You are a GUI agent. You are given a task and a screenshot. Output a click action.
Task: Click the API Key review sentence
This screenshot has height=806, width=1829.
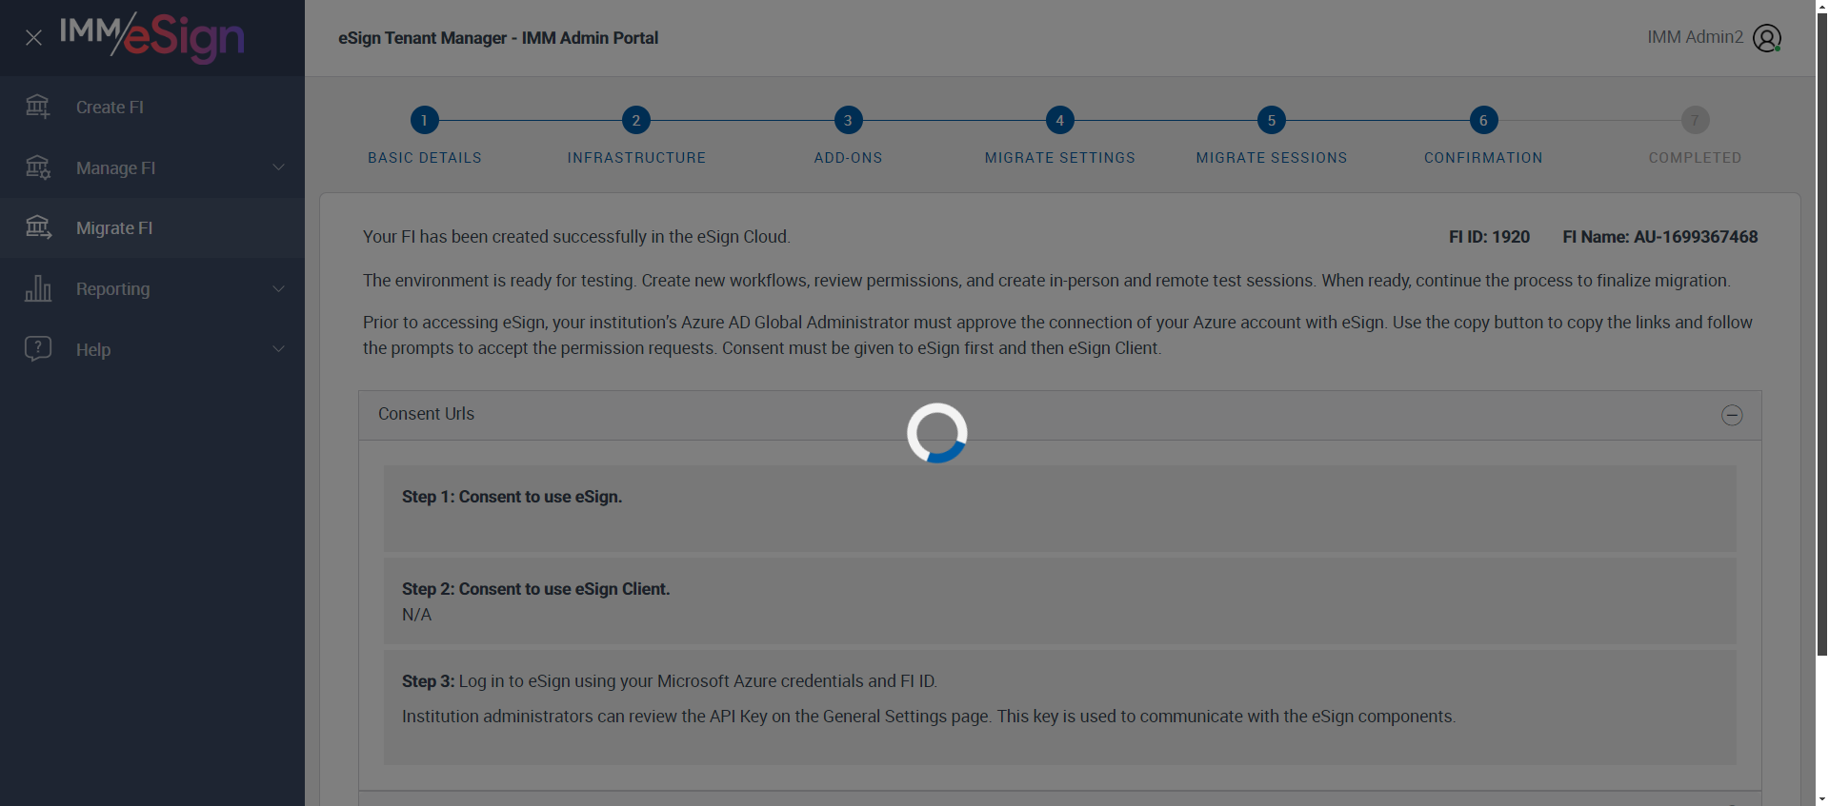pyautogui.click(x=929, y=717)
